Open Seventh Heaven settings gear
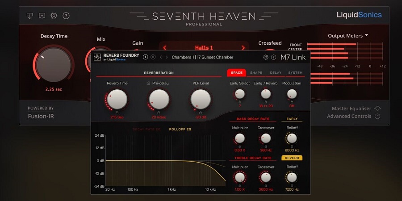The height and width of the screenshot is (201, 402). (x=54, y=16)
